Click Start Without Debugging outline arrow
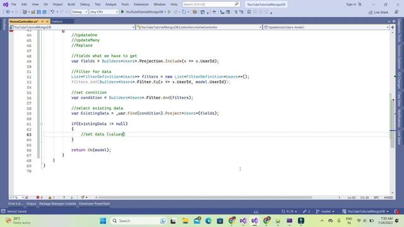The height and width of the screenshot is (227, 404). [x=169, y=12]
